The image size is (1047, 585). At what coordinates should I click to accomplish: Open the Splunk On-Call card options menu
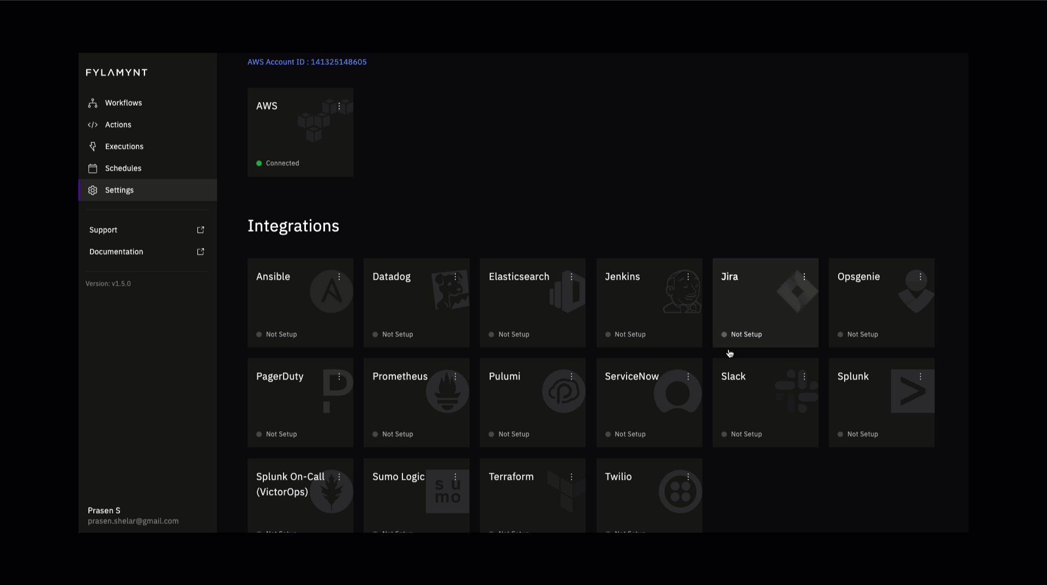[339, 477]
